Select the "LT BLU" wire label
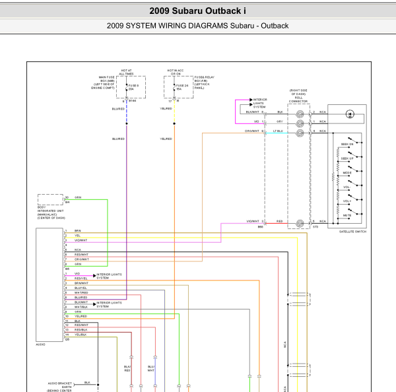This screenshot has height=392, width=396. click(278, 131)
